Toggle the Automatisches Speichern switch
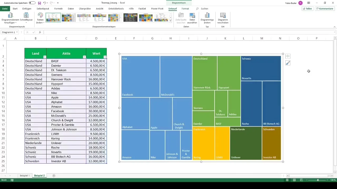The image size is (337, 189). tap(32, 3)
